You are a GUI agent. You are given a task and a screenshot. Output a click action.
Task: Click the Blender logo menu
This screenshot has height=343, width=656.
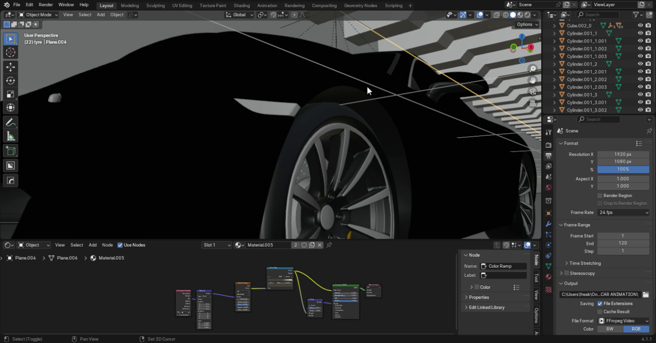click(6, 5)
